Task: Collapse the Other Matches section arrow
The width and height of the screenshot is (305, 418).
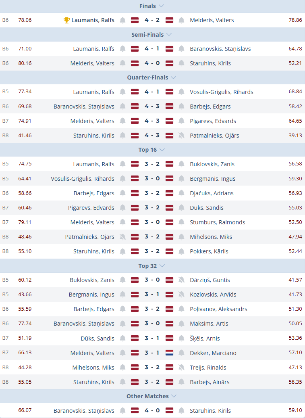Action: [x=174, y=396]
